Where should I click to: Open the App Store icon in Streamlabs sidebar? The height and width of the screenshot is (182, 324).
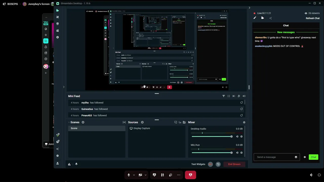coord(57,24)
